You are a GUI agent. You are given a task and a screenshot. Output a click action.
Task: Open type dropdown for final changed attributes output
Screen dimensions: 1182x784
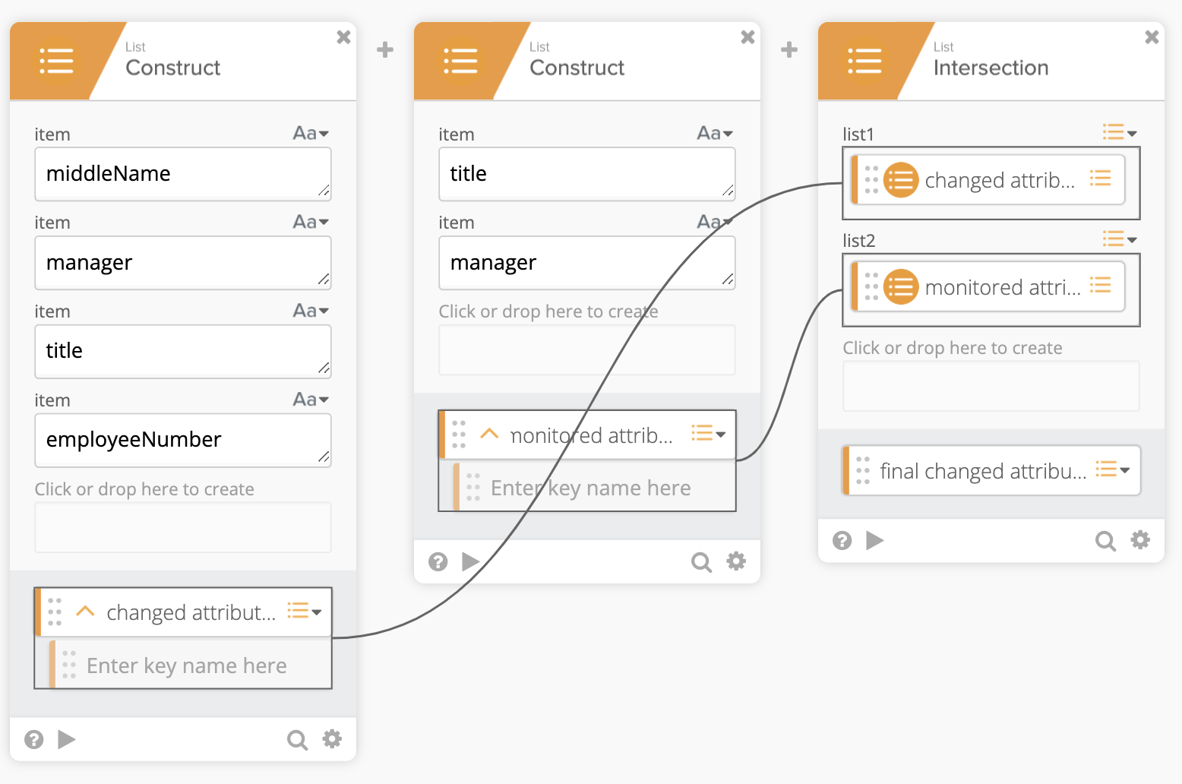tap(1112, 470)
